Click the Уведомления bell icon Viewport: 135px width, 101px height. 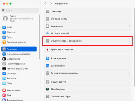point(4,90)
